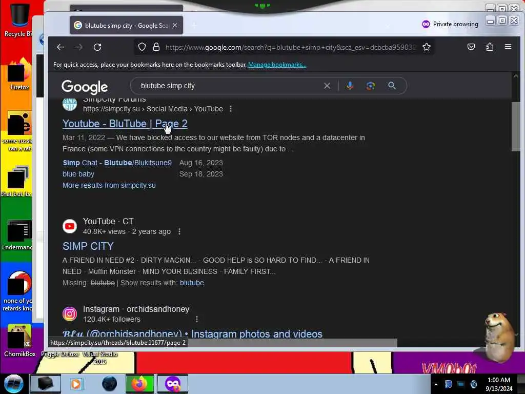Click the Manage bookmarks link
525x394 pixels.
[277, 65]
